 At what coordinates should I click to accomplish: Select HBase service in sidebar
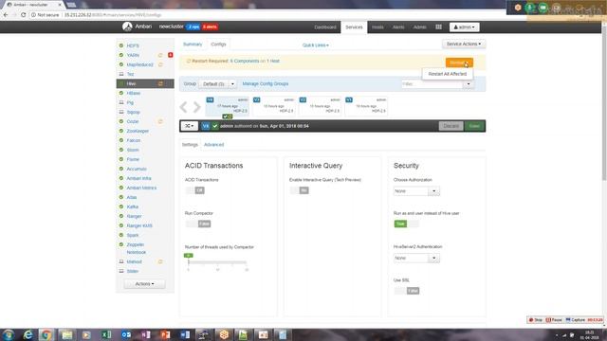(134, 93)
